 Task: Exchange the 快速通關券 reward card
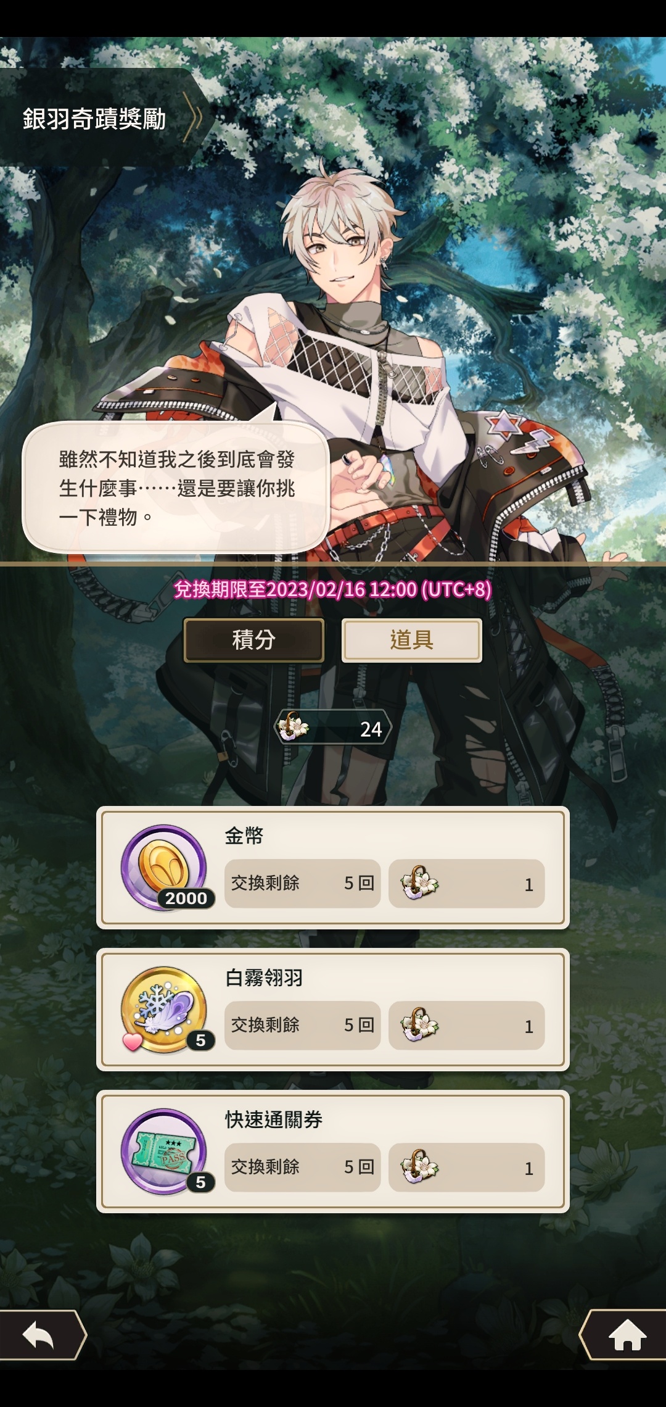click(333, 1152)
